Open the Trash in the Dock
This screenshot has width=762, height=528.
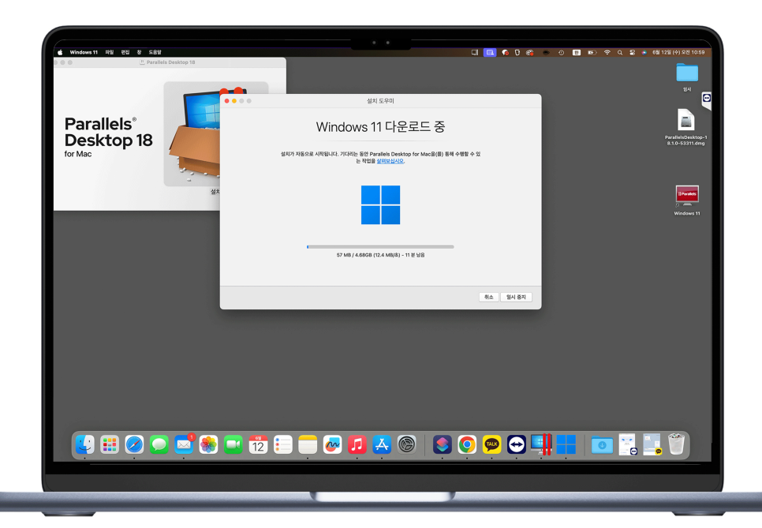click(676, 444)
